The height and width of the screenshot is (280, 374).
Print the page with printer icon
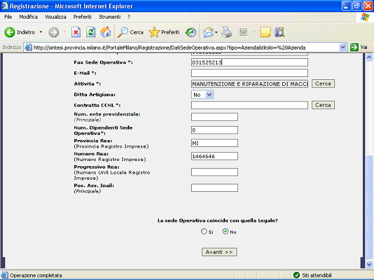click(x=227, y=32)
